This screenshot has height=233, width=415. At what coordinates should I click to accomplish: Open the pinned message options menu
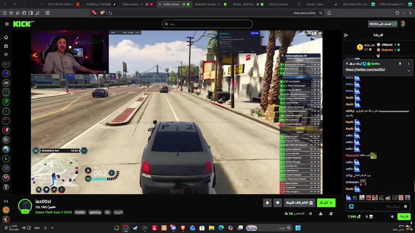click(x=409, y=64)
